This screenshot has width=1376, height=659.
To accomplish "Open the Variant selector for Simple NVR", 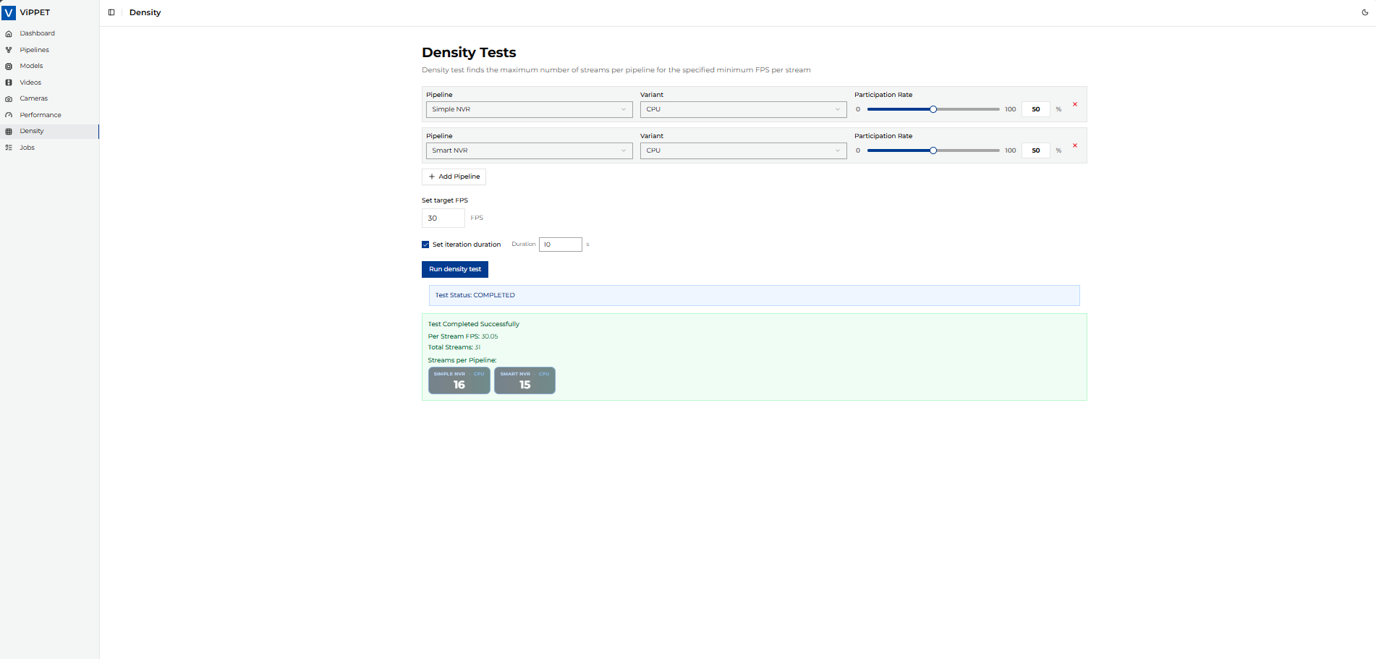I will pyautogui.click(x=743, y=109).
